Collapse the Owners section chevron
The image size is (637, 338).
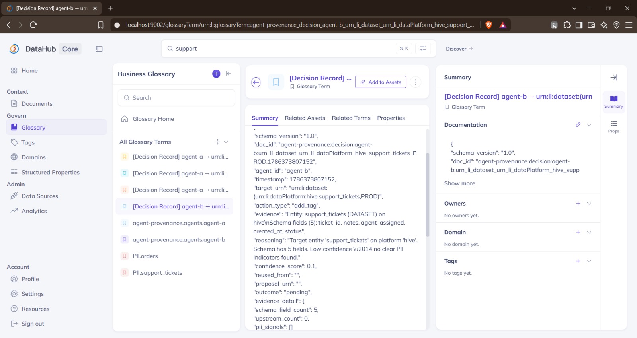(589, 204)
